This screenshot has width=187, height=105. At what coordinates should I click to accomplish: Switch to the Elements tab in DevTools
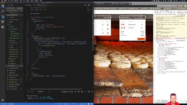(162, 11)
